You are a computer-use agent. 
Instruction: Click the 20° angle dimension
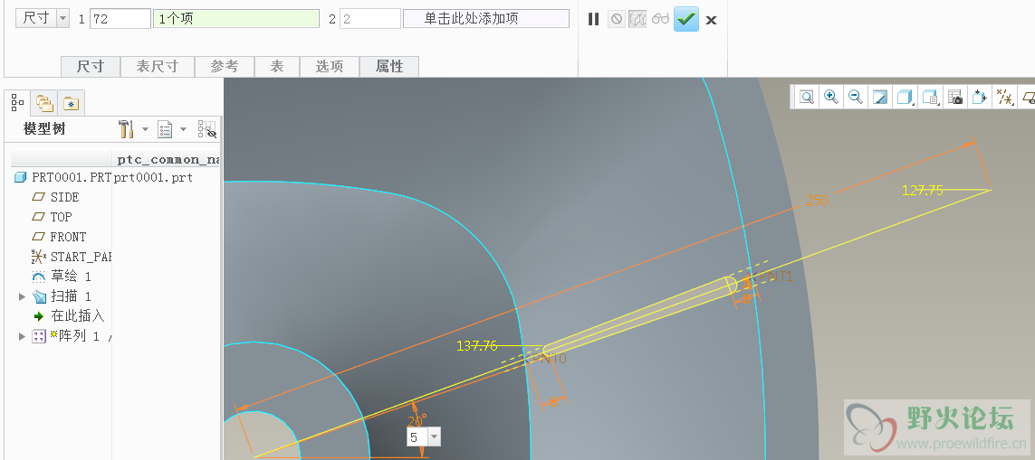click(x=417, y=420)
